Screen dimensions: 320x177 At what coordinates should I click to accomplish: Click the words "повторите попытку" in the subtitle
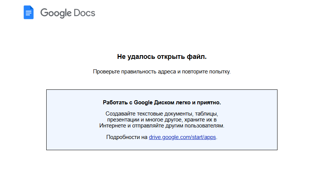tap(206, 72)
